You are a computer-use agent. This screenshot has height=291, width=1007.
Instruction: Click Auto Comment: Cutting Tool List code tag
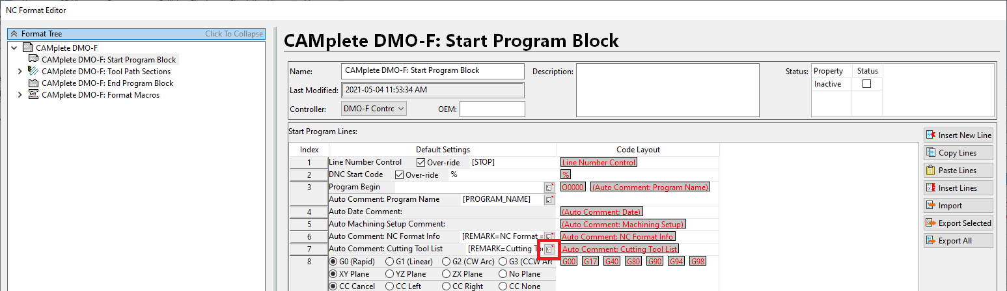[620, 249]
